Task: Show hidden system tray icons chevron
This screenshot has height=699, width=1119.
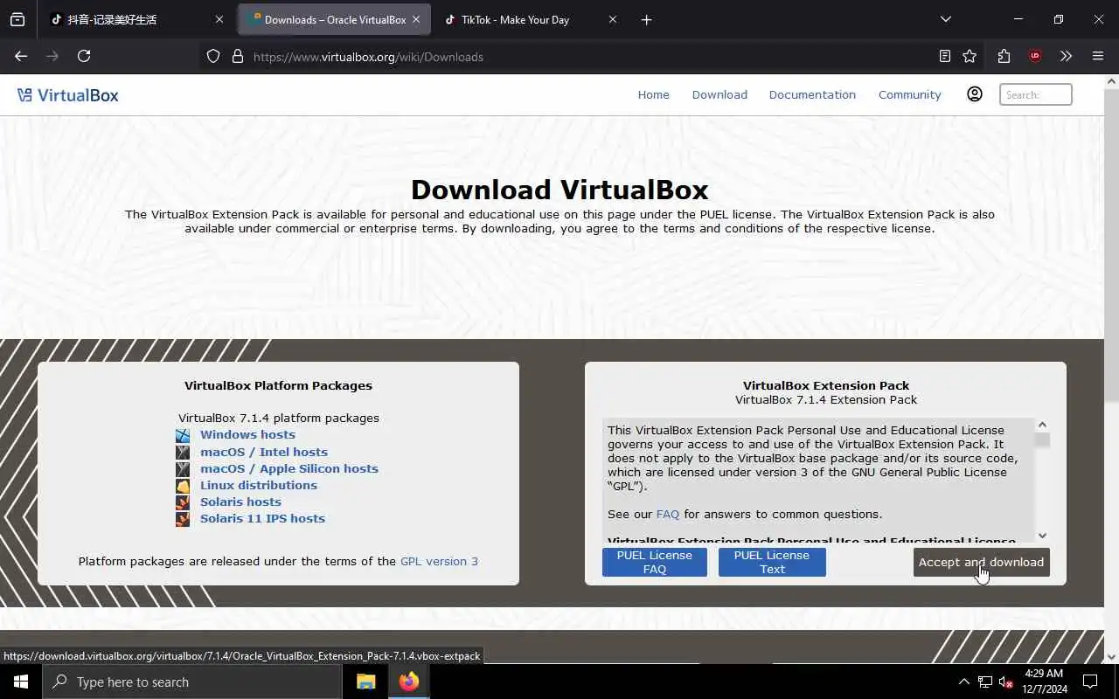Action: click(964, 682)
